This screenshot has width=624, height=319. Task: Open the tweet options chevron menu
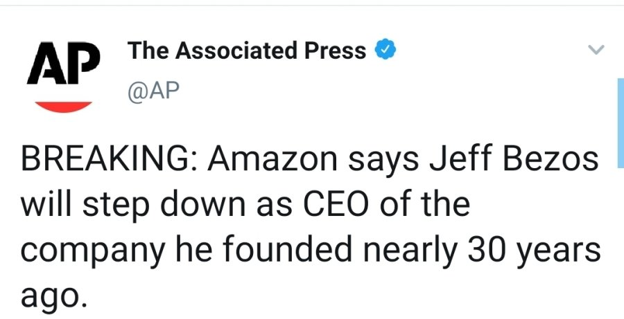[x=596, y=51]
